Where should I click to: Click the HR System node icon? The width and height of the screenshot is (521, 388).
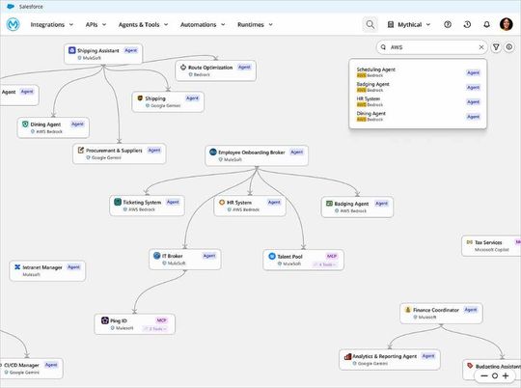tap(222, 202)
